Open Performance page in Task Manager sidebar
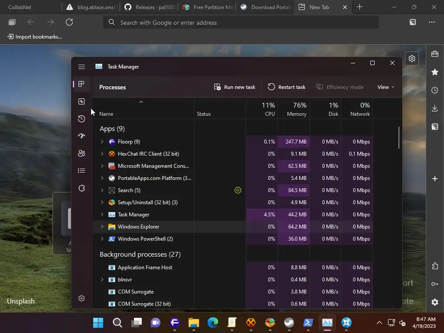 tap(82, 101)
